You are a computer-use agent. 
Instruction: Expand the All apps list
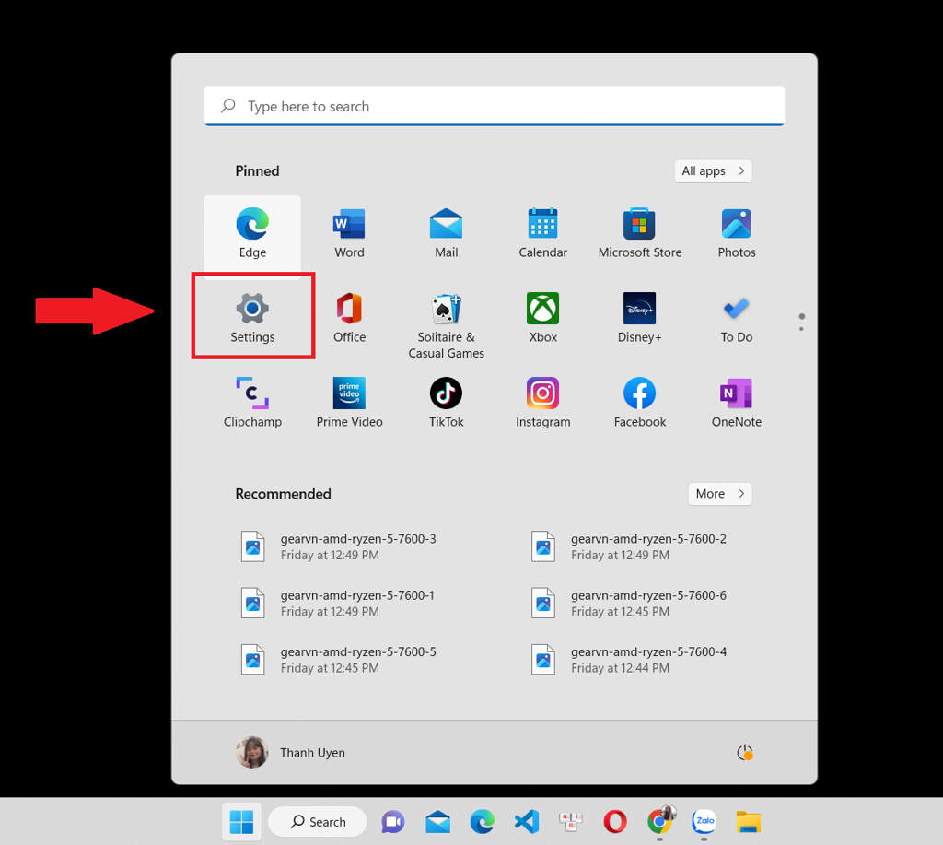714,170
